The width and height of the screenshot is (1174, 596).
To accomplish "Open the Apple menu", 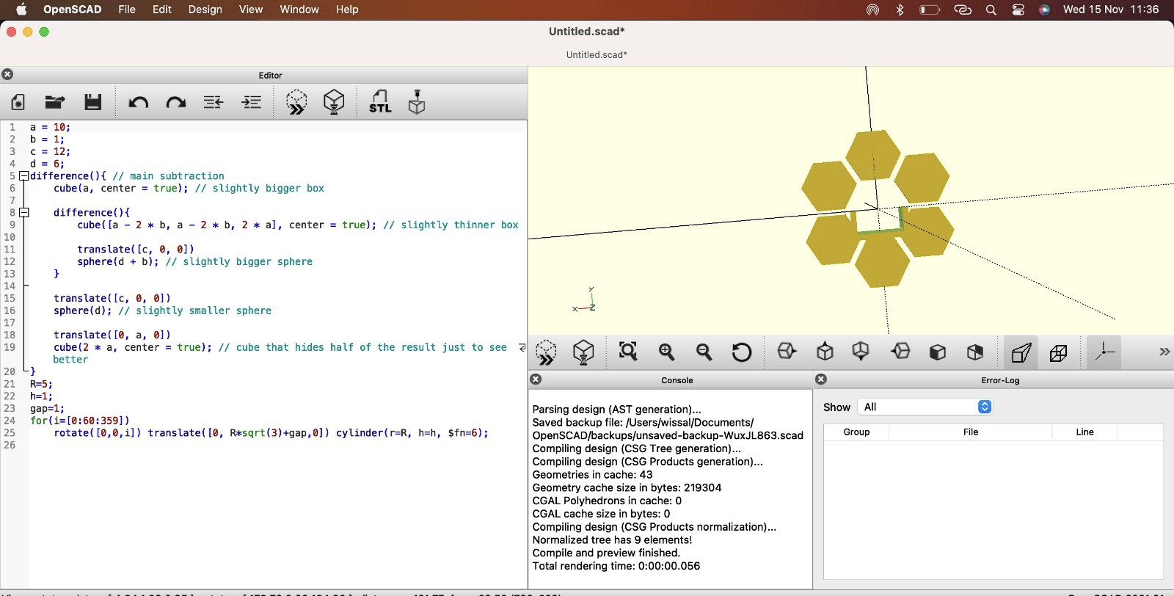I will [x=21, y=10].
